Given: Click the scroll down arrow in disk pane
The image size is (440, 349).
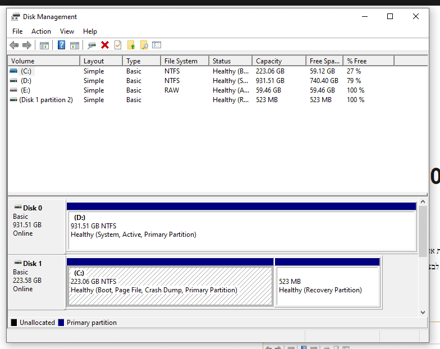Looking at the screenshot, I should (x=423, y=312).
